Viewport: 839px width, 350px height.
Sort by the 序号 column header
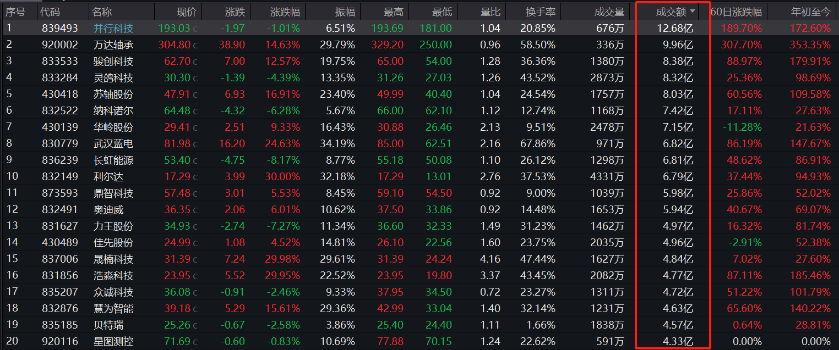click(15, 12)
